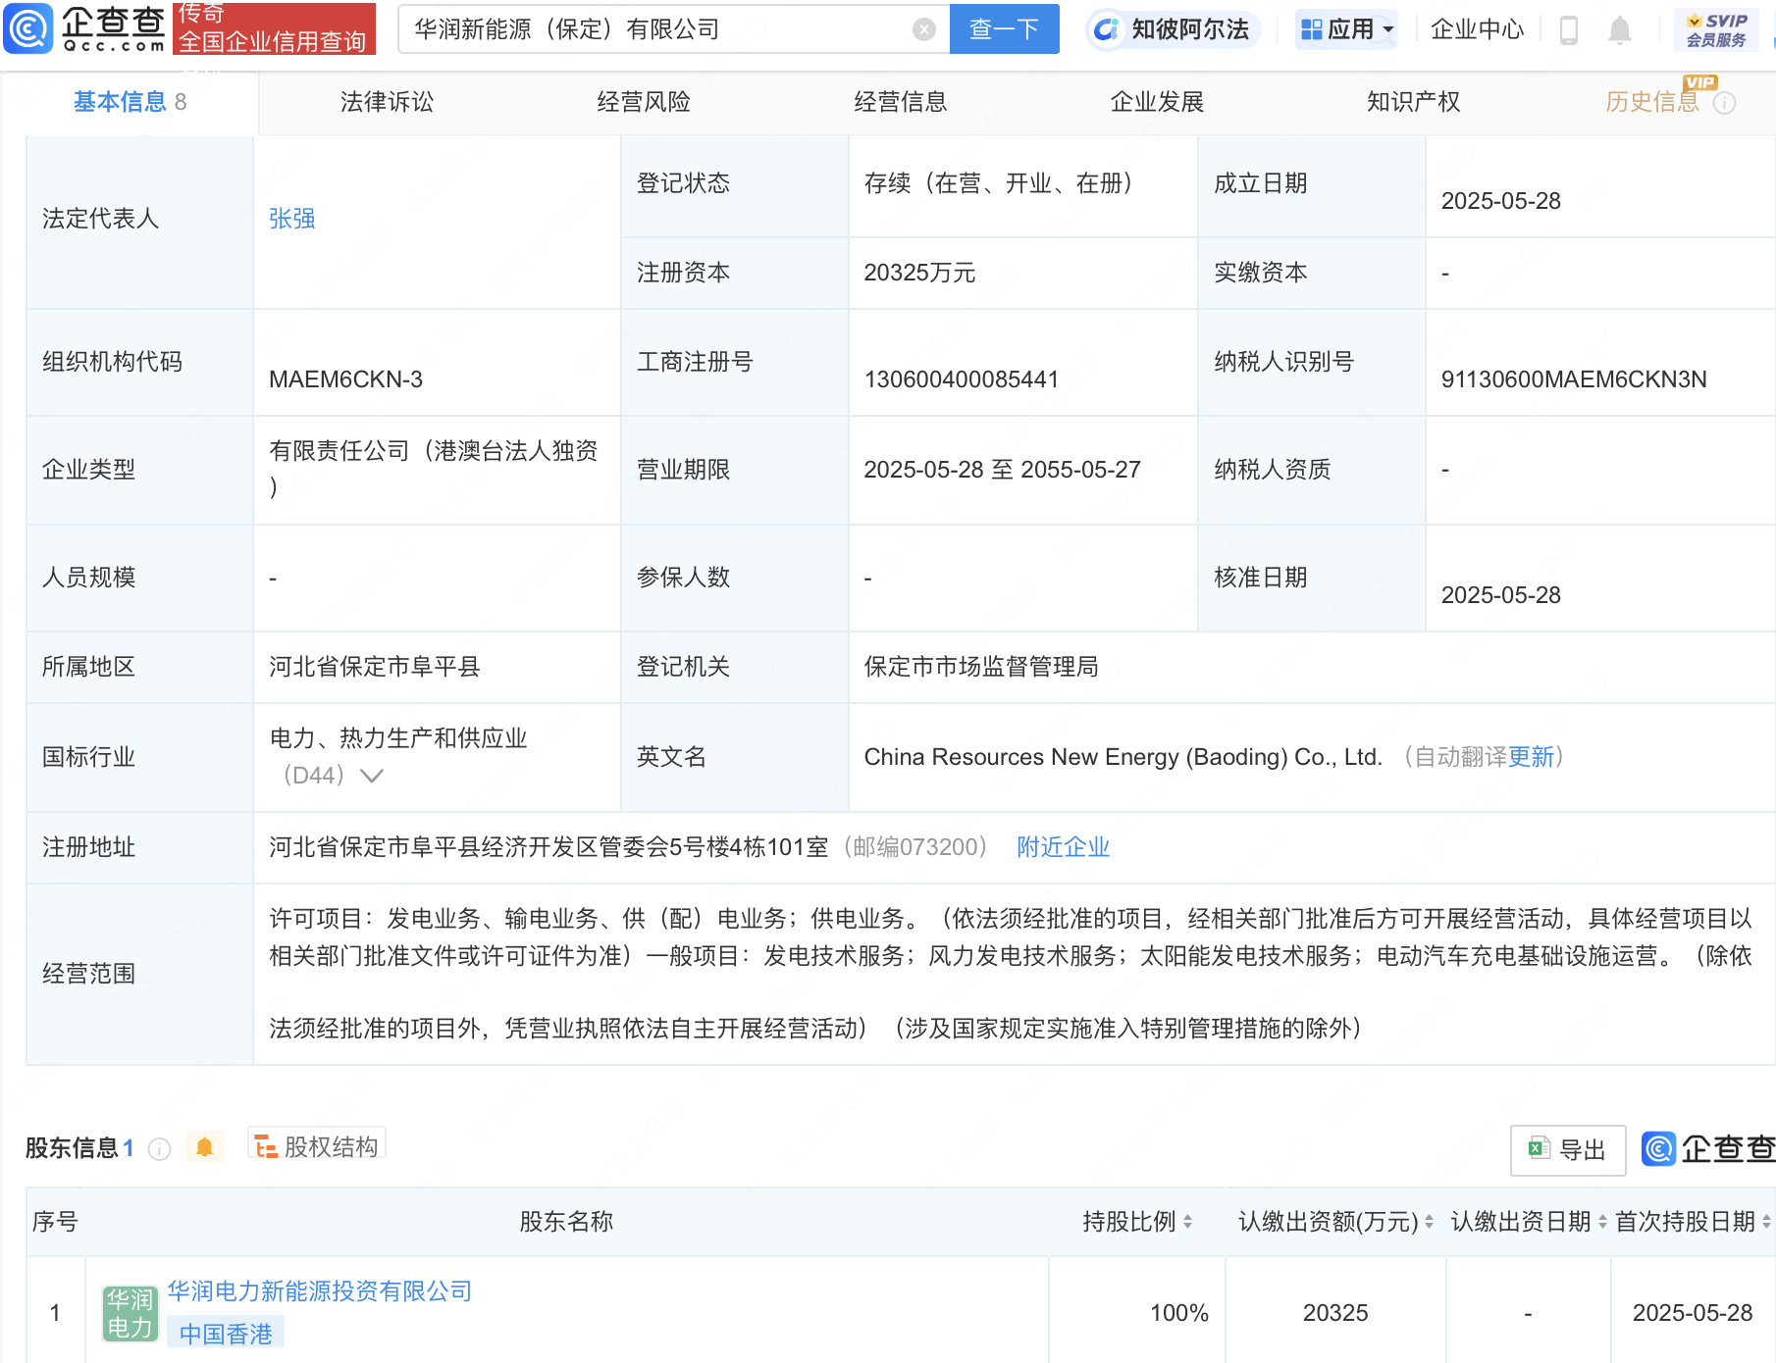This screenshot has width=1776, height=1363.
Task: Switch to 企业发展 tab
Action: coord(1157,102)
